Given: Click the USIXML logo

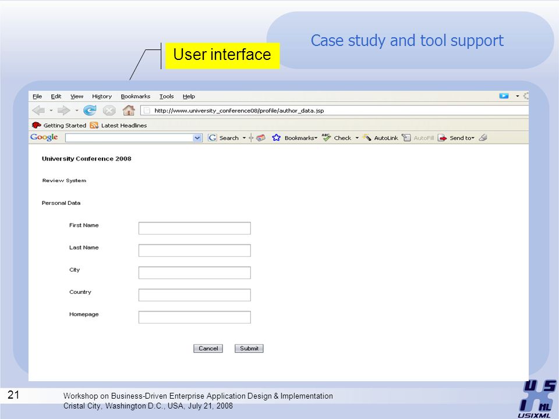Looking at the screenshot, I should coord(537,399).
